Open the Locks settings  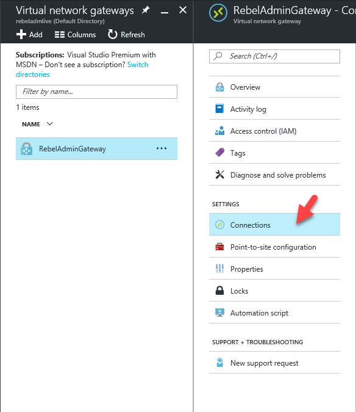point(274,291)
